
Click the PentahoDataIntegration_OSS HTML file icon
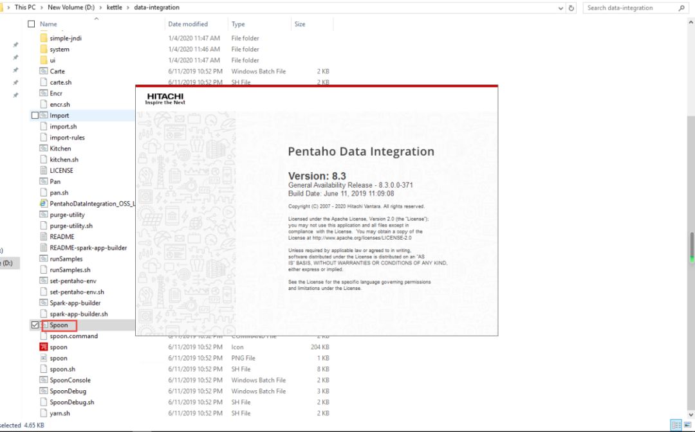click(44, 204)
